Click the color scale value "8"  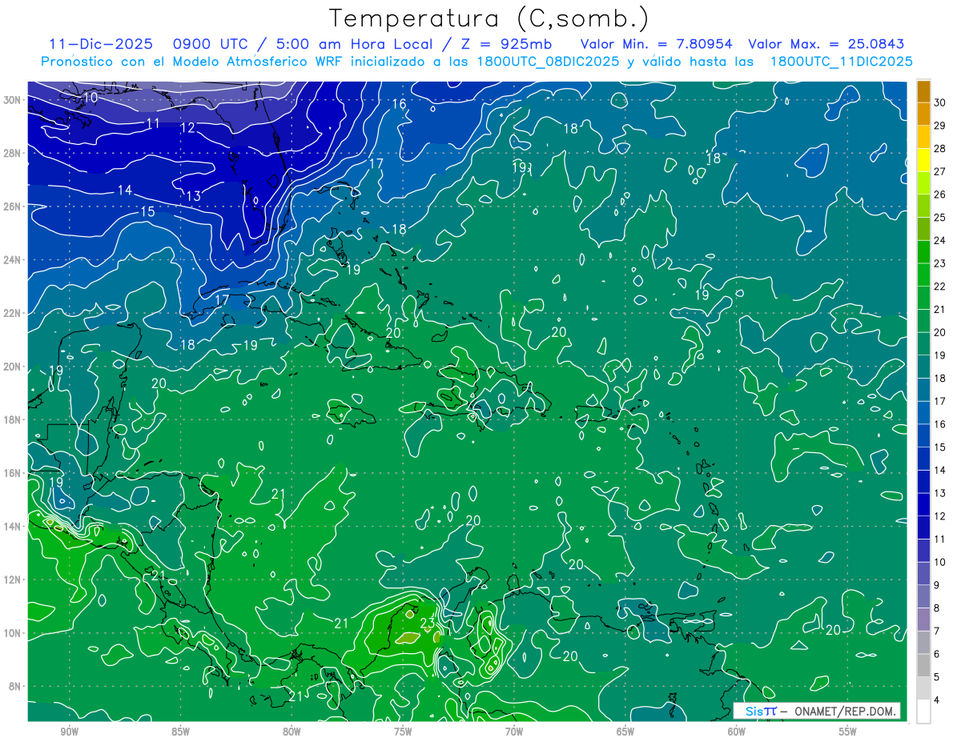coord(937,608)
